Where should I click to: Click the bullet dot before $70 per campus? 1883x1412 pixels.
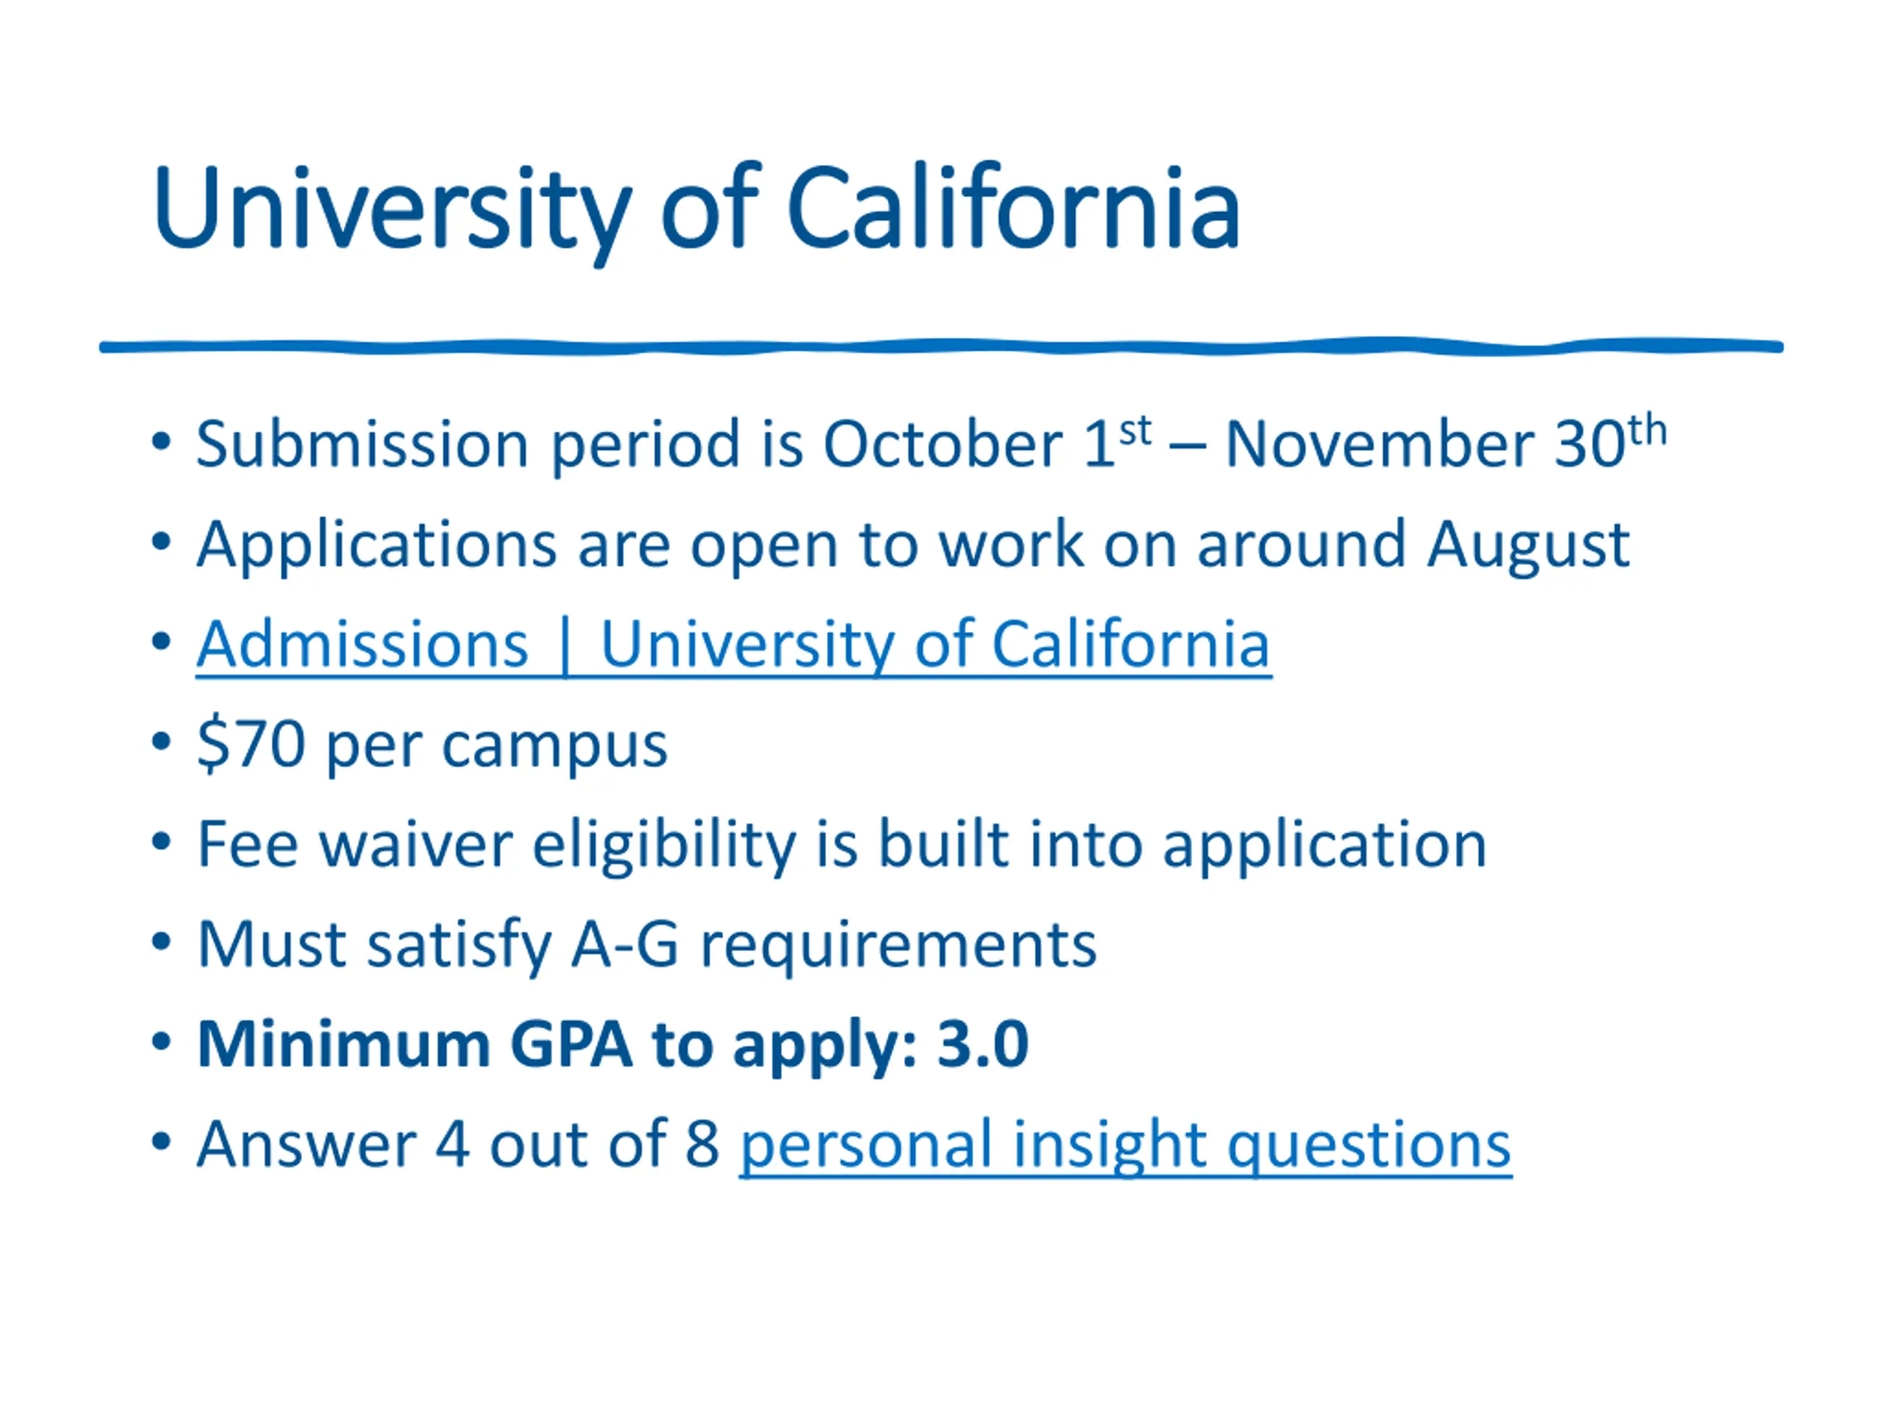(x=161, y=742)
